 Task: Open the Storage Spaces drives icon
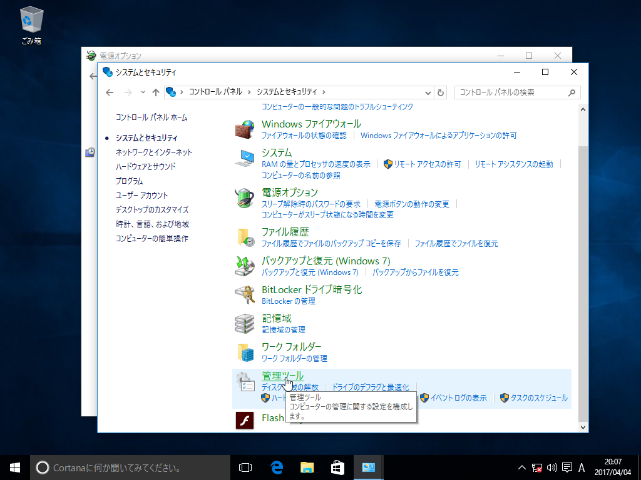coord(245,324)
